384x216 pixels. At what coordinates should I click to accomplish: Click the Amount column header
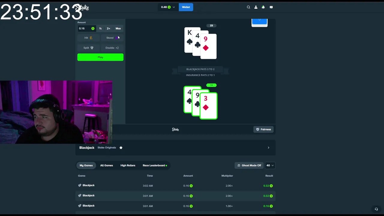click(x=188, y=176)
